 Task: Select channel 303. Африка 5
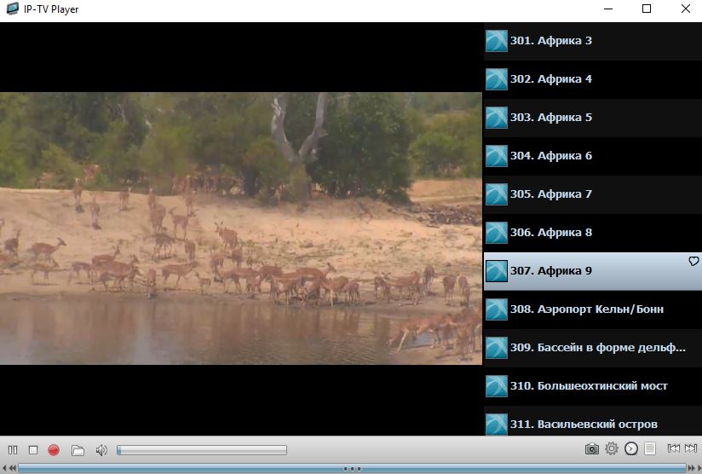pos(593,118)
